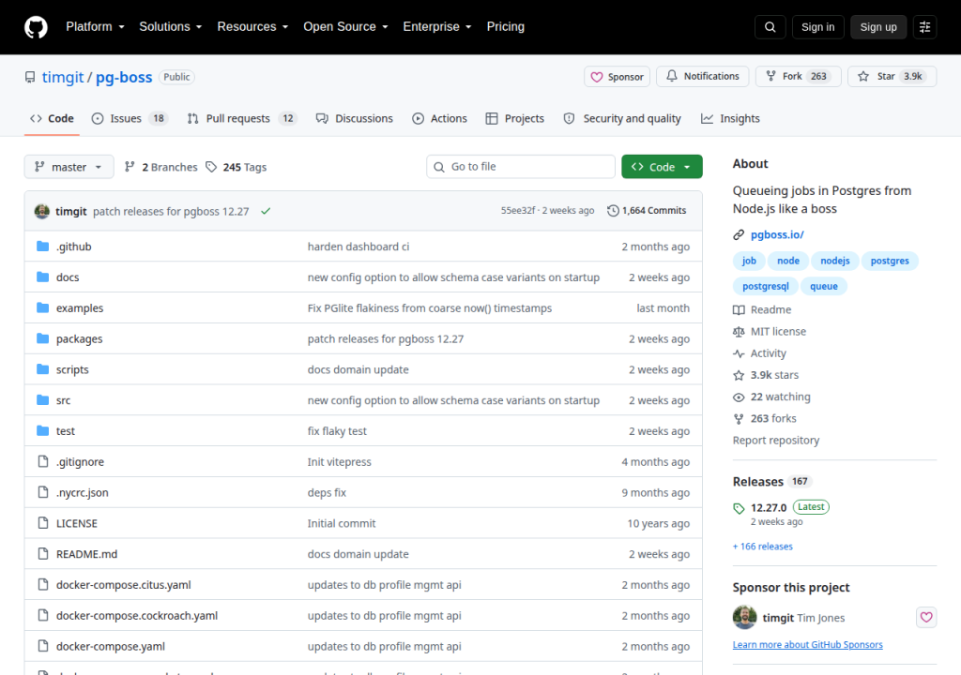Open the green Code dropdown
The width and height of the screenshot is (961, 675).
point(662,167)
